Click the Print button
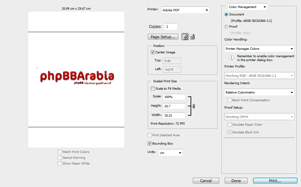The width and height of the screenshot is (301, 187). 275,181
